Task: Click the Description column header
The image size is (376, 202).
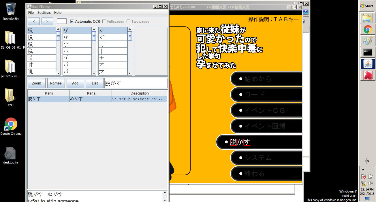Action: [x=139, y=93]
